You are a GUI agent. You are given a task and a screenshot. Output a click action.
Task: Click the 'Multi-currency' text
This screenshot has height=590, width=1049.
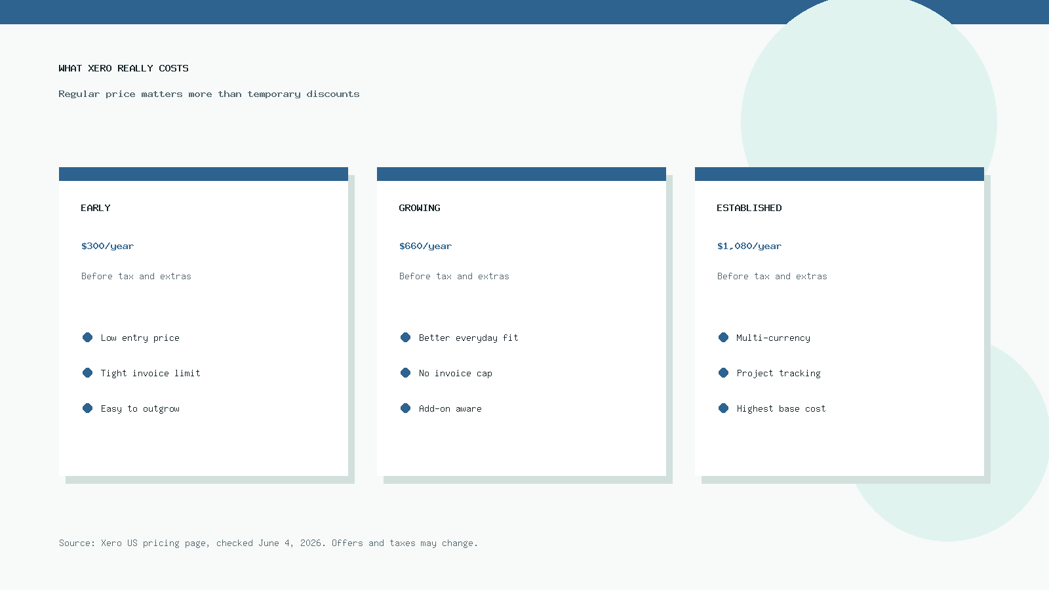[x=774, y=338]
